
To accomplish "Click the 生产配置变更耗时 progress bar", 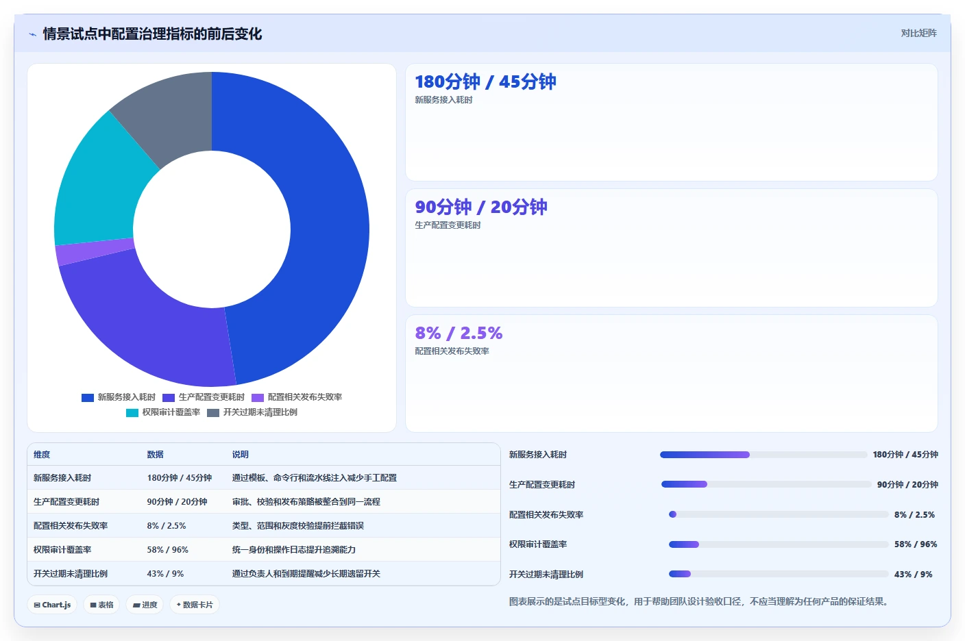I will point(766,484).
